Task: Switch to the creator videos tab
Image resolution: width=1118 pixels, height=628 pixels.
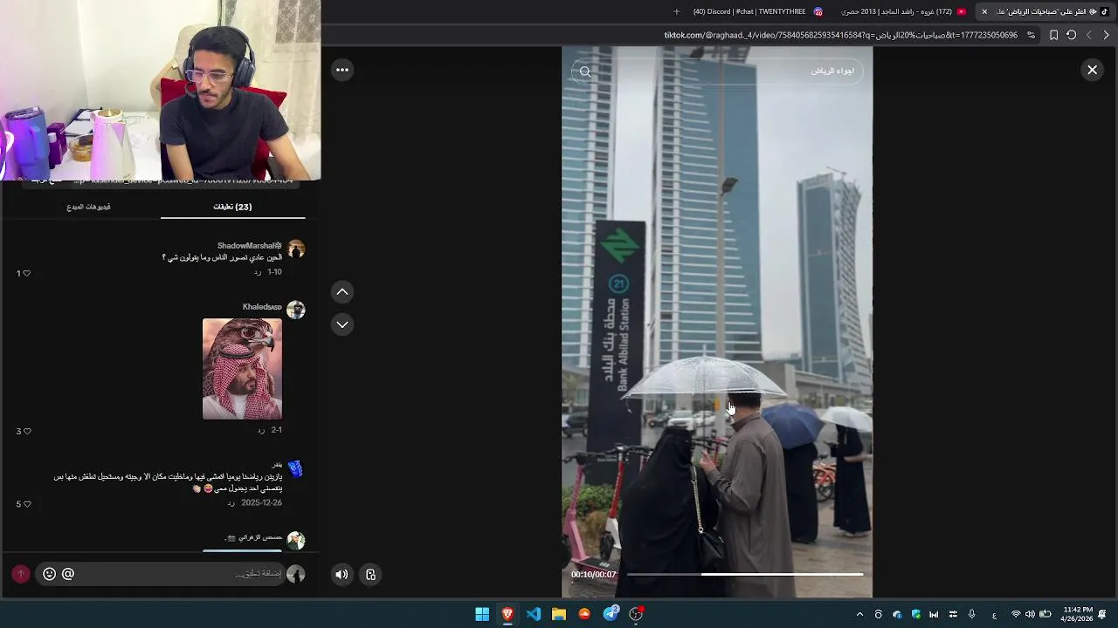Action: pyautogui.click(x=88, y=207)
